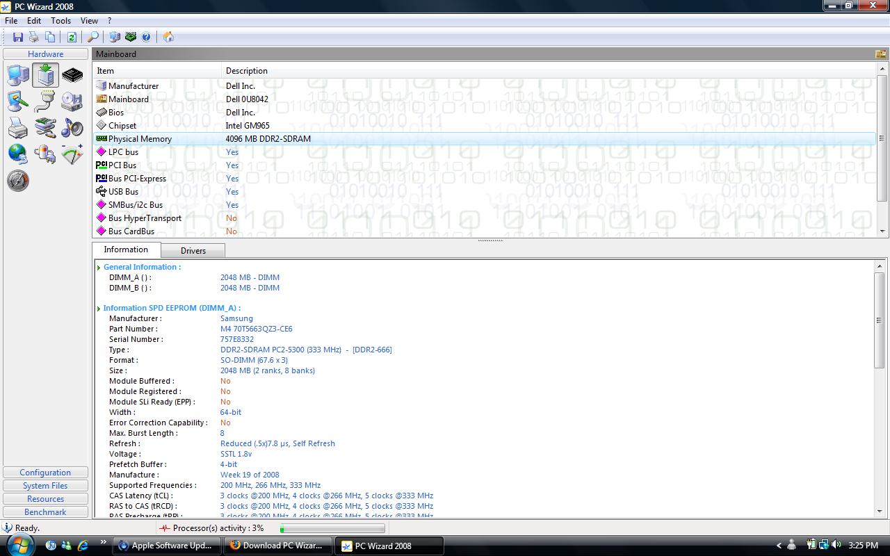Click the Item column header
Viewport: 890px width, 556px height.
coord(158,71)
